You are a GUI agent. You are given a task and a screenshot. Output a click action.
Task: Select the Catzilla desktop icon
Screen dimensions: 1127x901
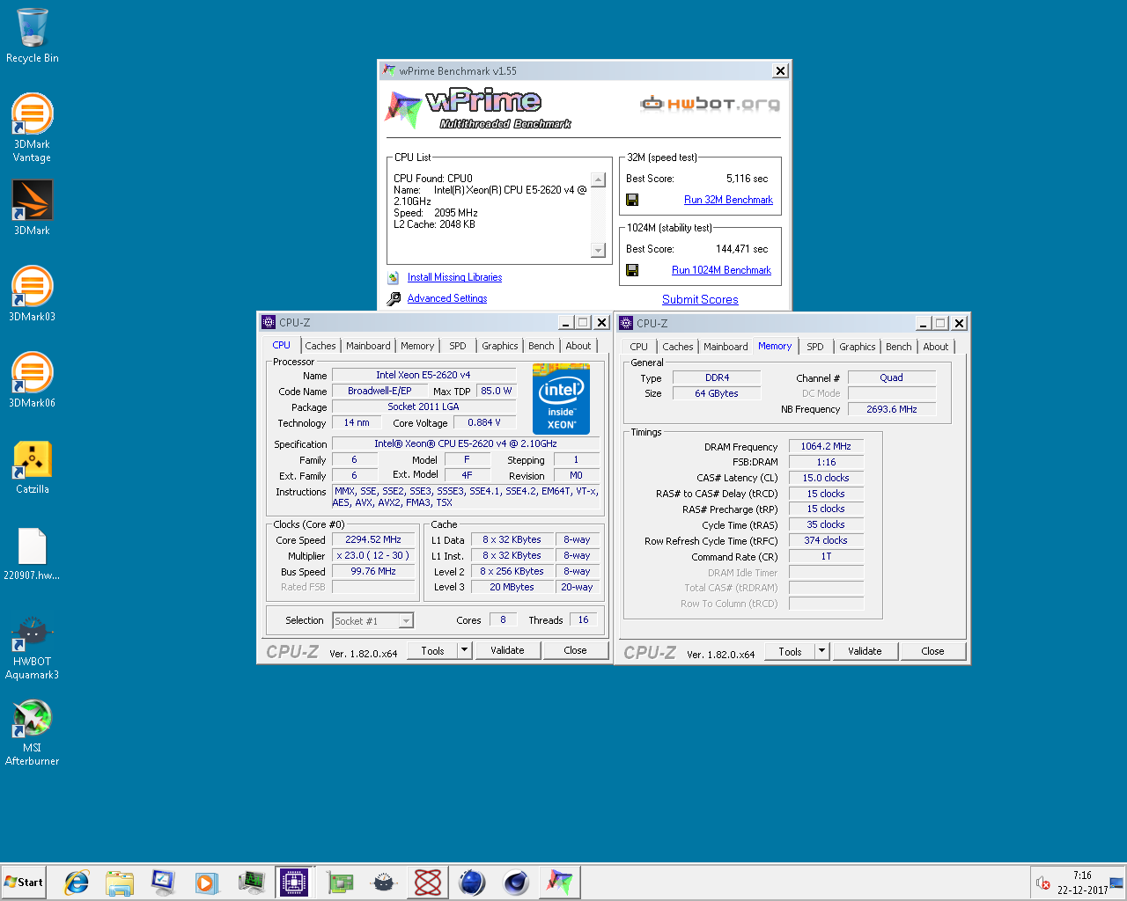[32, 466]
